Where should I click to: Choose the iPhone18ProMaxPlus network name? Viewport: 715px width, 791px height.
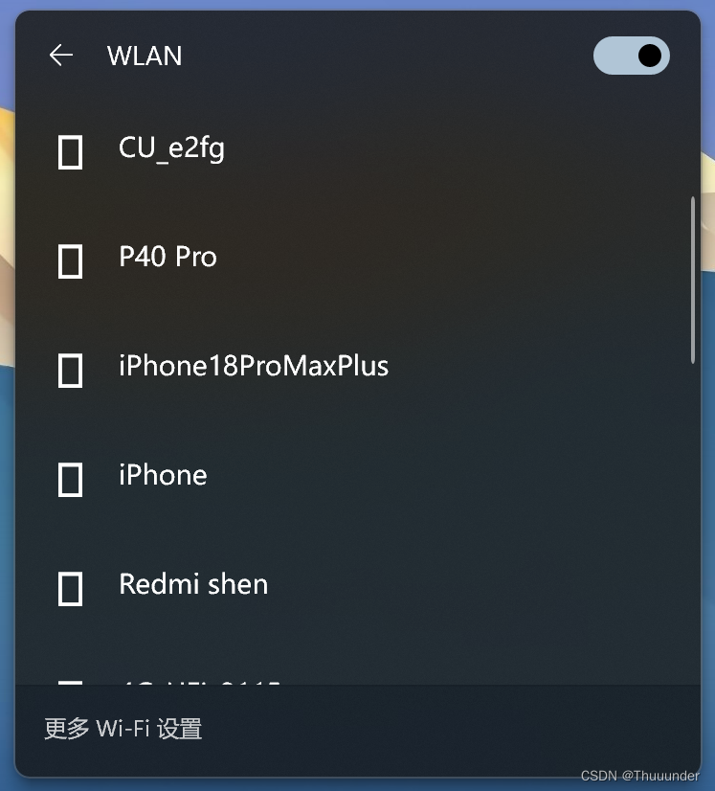pyautogui.click(x=254, y=366)
